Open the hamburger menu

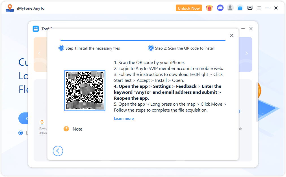(x=259, y=8)
